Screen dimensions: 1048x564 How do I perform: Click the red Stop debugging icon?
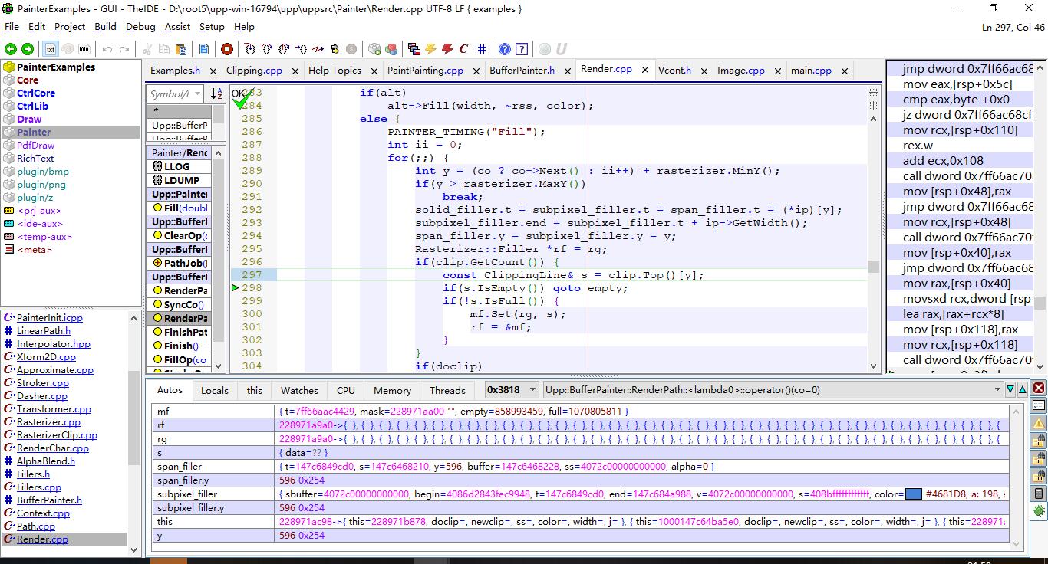tap(227, 49)
